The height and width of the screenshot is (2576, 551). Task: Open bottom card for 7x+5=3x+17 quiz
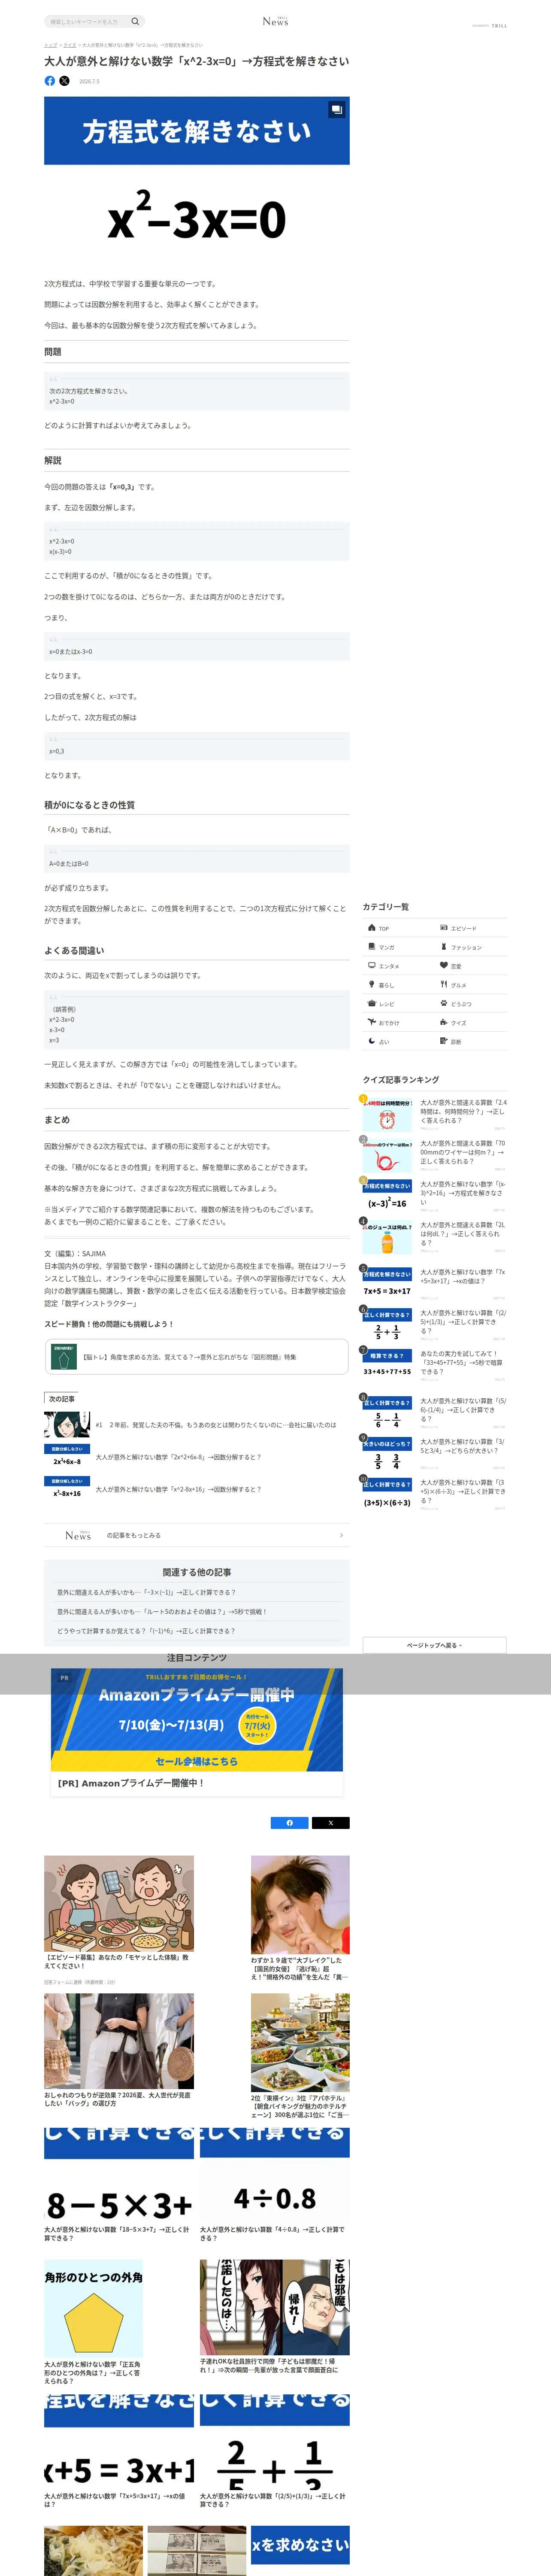click(119, 2452)
